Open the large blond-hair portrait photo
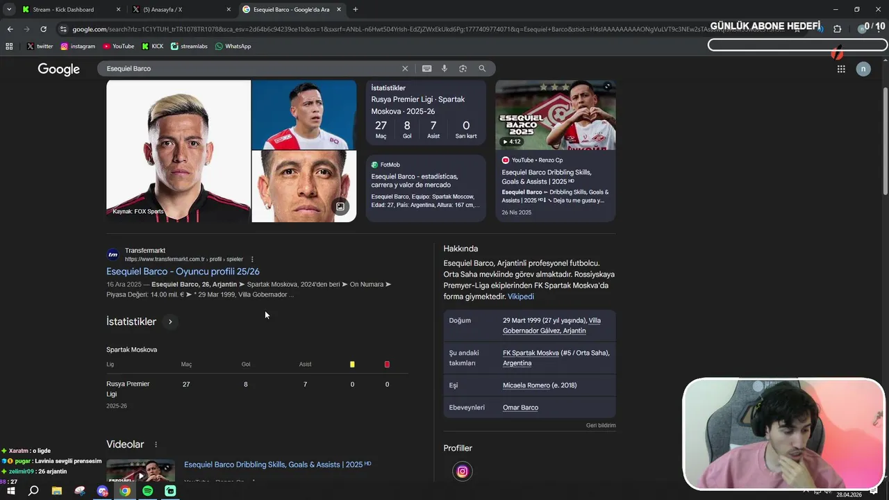 (x=178, y=151)
